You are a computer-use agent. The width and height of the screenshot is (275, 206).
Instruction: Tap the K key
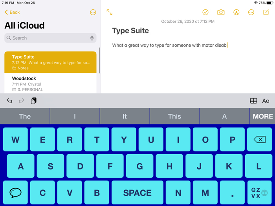[x=229, y=166]
